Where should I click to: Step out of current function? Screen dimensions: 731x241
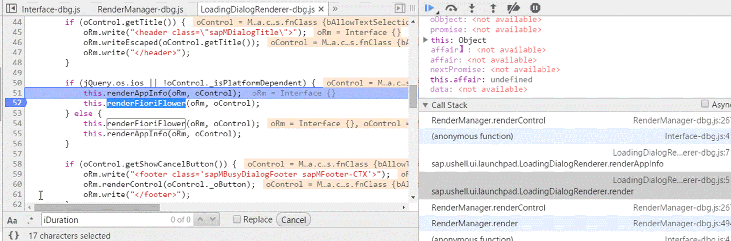[x=493, y=8]
